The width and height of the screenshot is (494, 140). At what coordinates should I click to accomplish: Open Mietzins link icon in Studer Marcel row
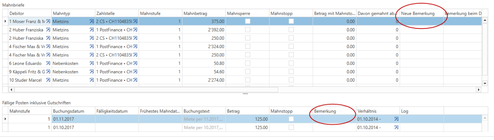[x=92, y=80]
